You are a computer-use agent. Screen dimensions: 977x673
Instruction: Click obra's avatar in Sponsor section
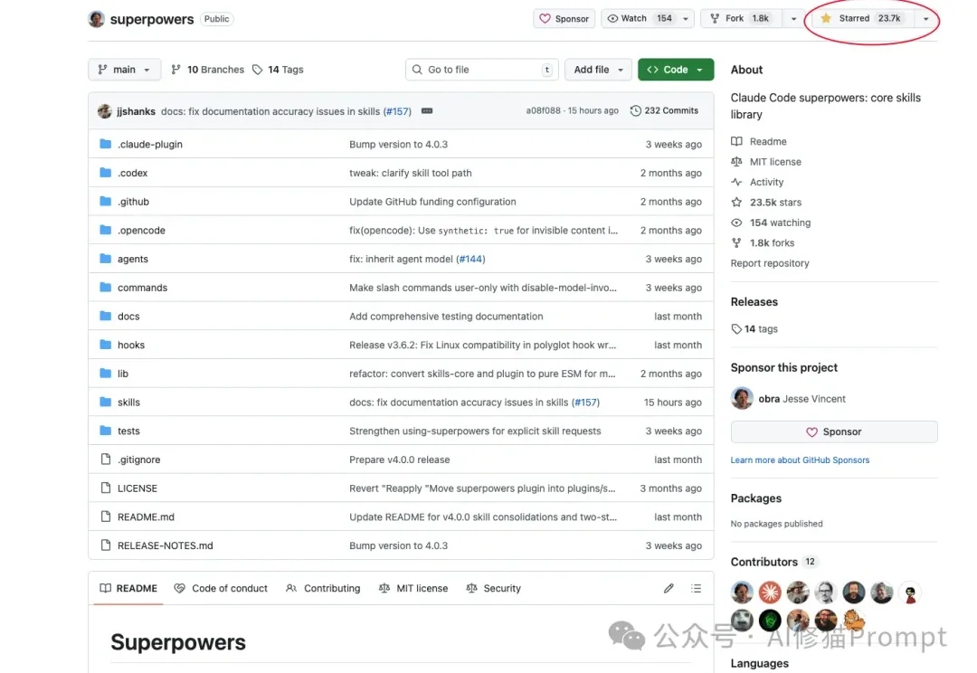point(742,399)
